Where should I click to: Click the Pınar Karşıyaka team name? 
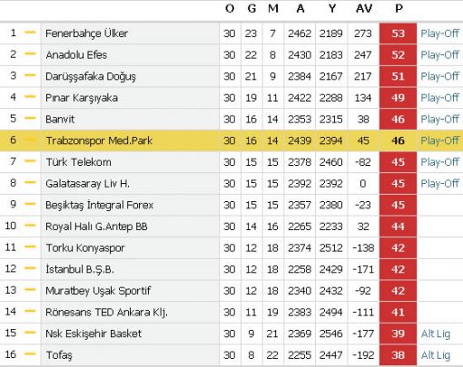[x=82, y=98]
